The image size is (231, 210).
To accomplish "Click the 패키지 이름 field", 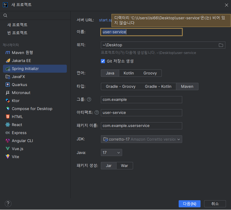I will tap(141, 126).
